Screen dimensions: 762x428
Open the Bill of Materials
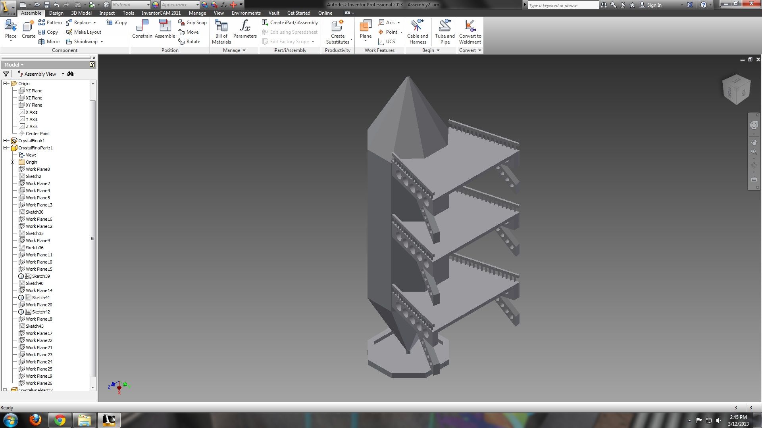[x=221, y=30]
